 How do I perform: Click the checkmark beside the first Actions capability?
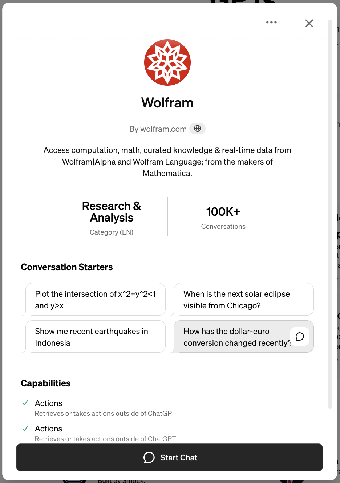[x=25, y=403]
